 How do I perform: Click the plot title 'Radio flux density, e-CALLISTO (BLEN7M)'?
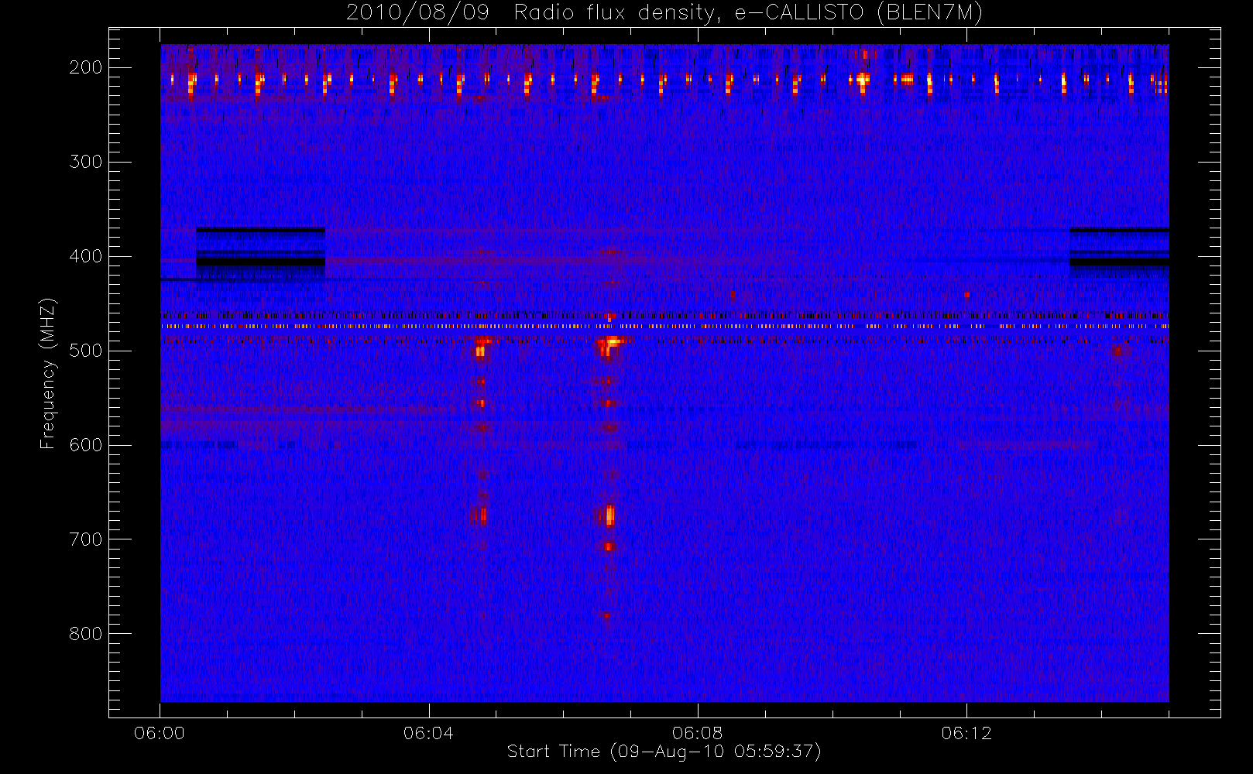coord(748,13)
